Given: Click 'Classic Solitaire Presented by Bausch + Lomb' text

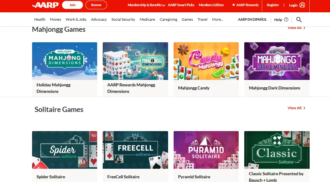Looking at the screenshot, I should [x=276, y=177].
